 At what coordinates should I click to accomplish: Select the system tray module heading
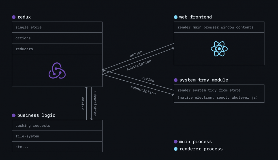coord(204,80)
